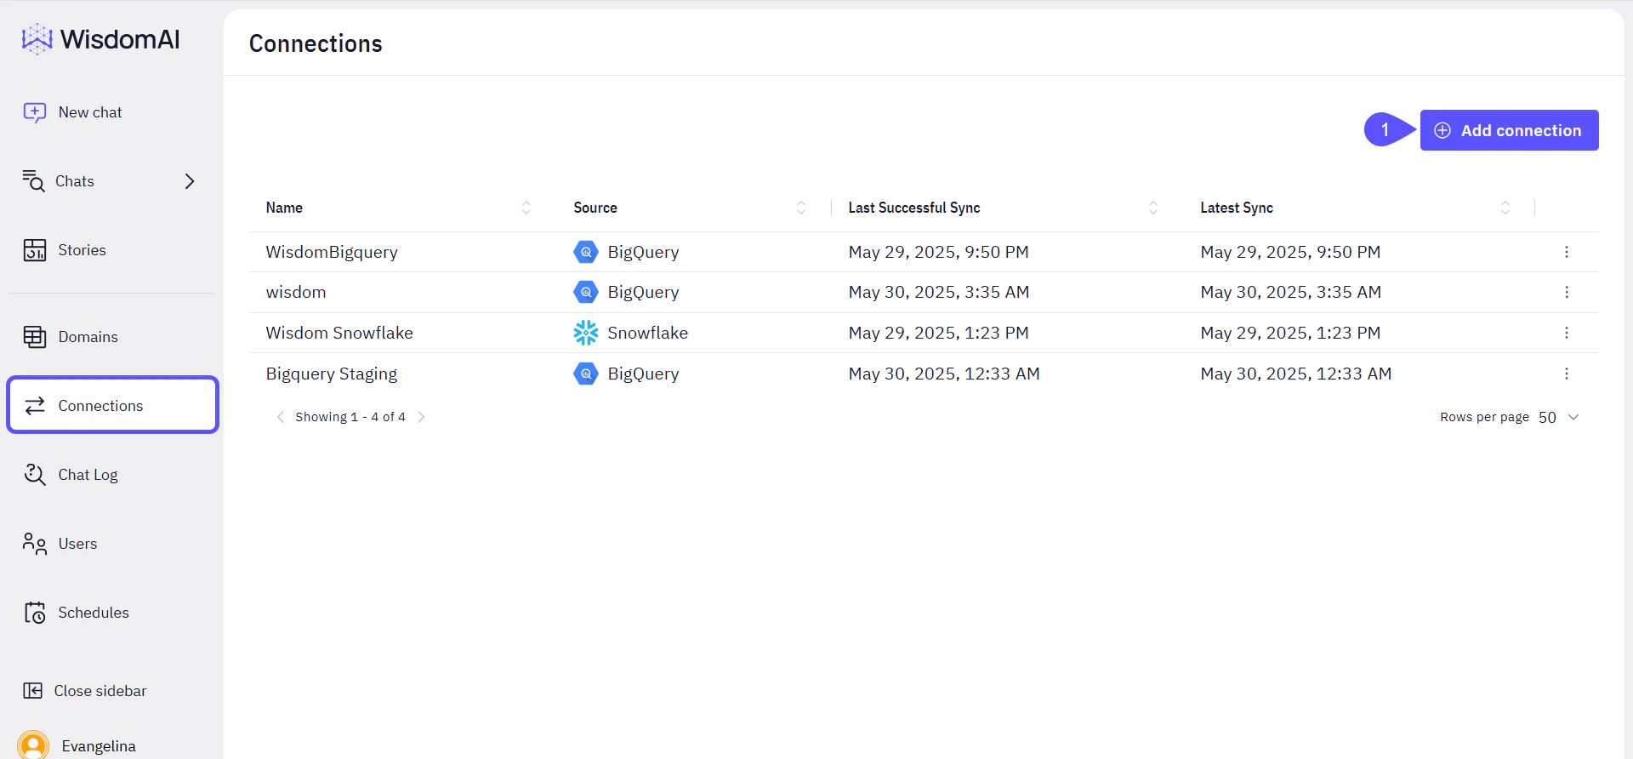Viewport: 1633px width, 759px height.
Task: Sort by Latest Sync column arrows
Action: point(1505,208)
